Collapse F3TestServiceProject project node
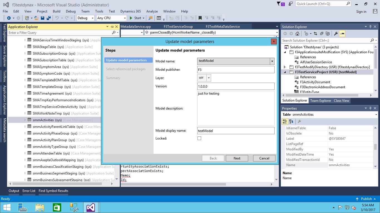Screen dimensions: 380x213 click(x=285, y=72)
